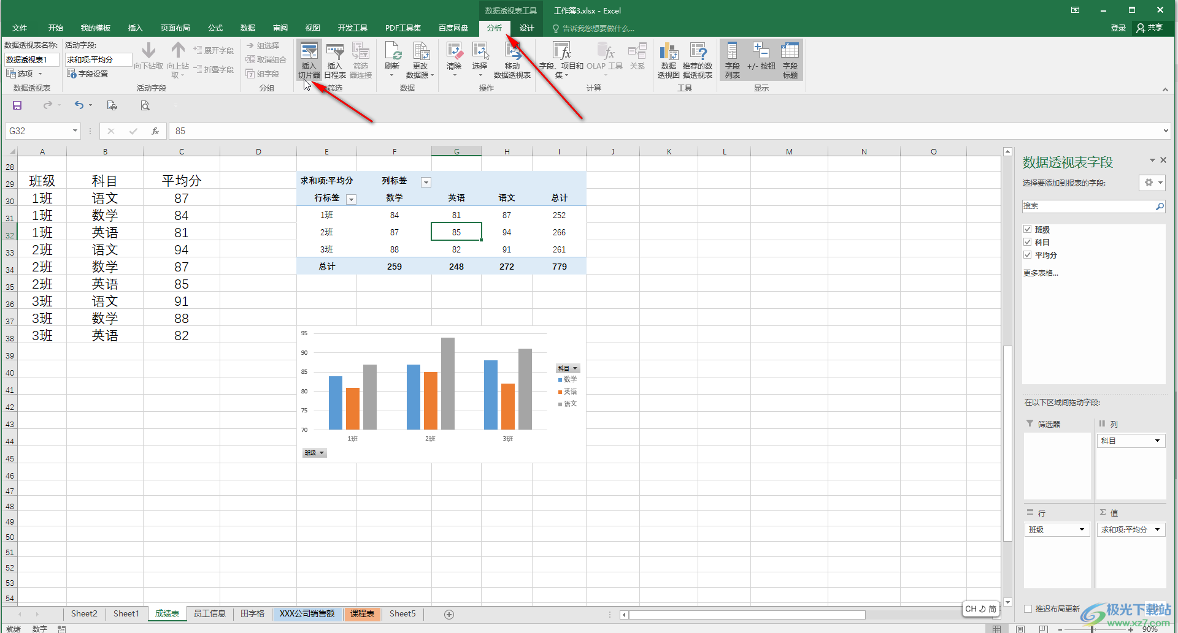Undo the last action
The height and width of the screenshot is (633, 1178).
pos(79,105)
